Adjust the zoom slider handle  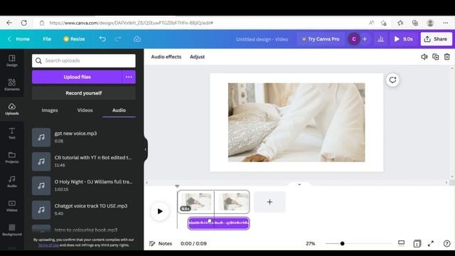click(x=343, y=243)
